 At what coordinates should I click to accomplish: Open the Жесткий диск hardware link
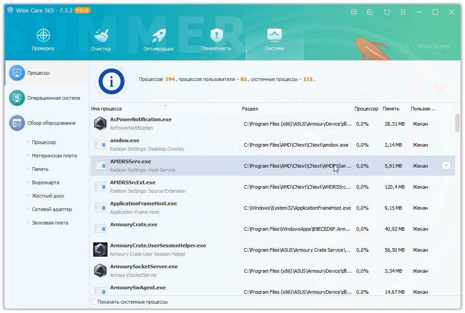48,196
